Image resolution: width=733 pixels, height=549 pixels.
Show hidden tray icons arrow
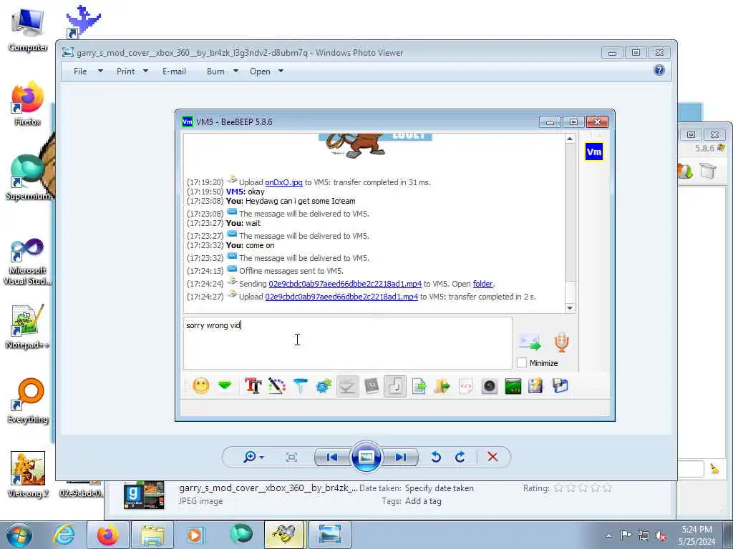[608, 535]
